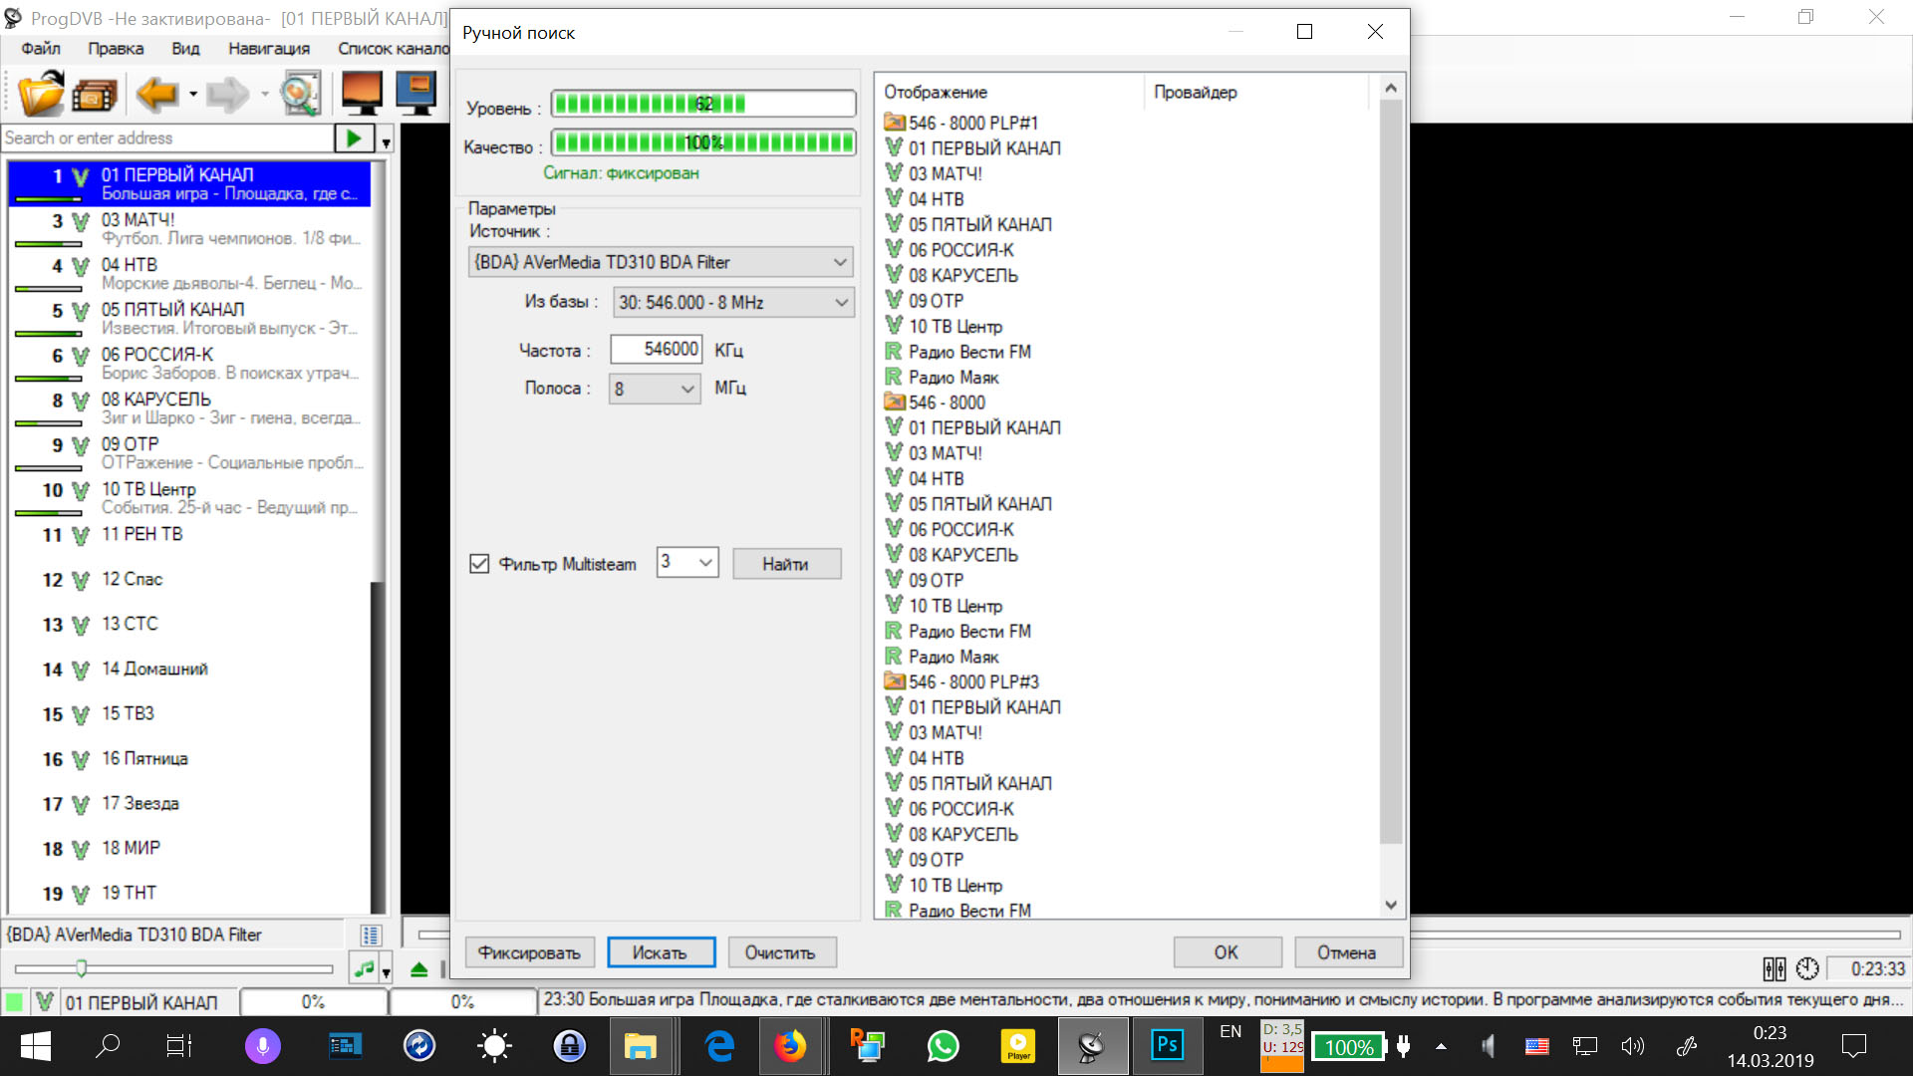Screen dimensions: 1913x1076
Task: Open Photoshop from the taskbar
Action: (x=1167, y=1046)
